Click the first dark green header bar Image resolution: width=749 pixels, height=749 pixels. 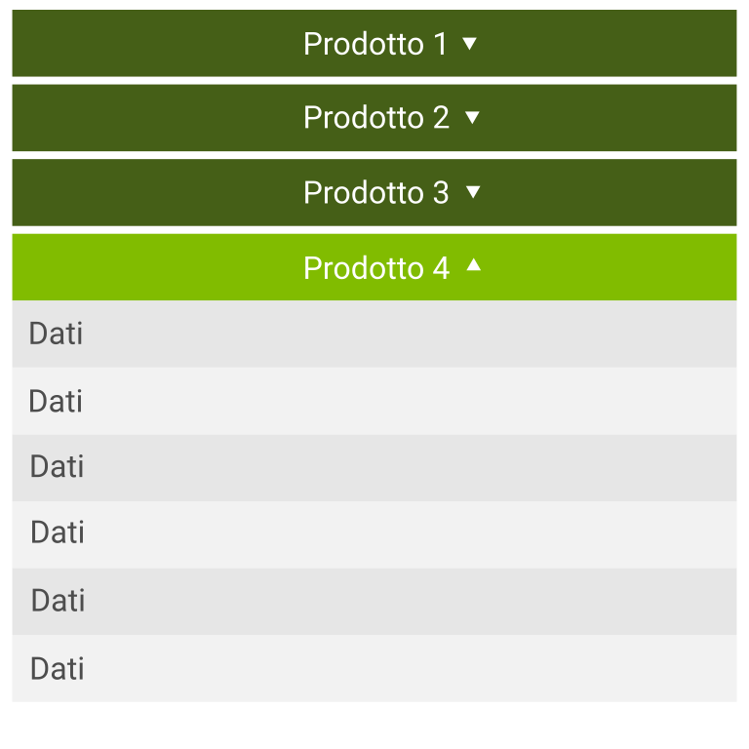[x=374, y=44]
